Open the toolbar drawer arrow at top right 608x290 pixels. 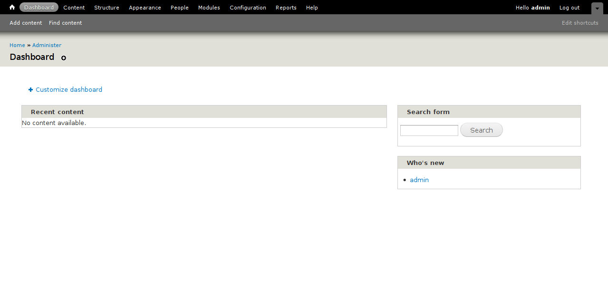coord(597,9)
